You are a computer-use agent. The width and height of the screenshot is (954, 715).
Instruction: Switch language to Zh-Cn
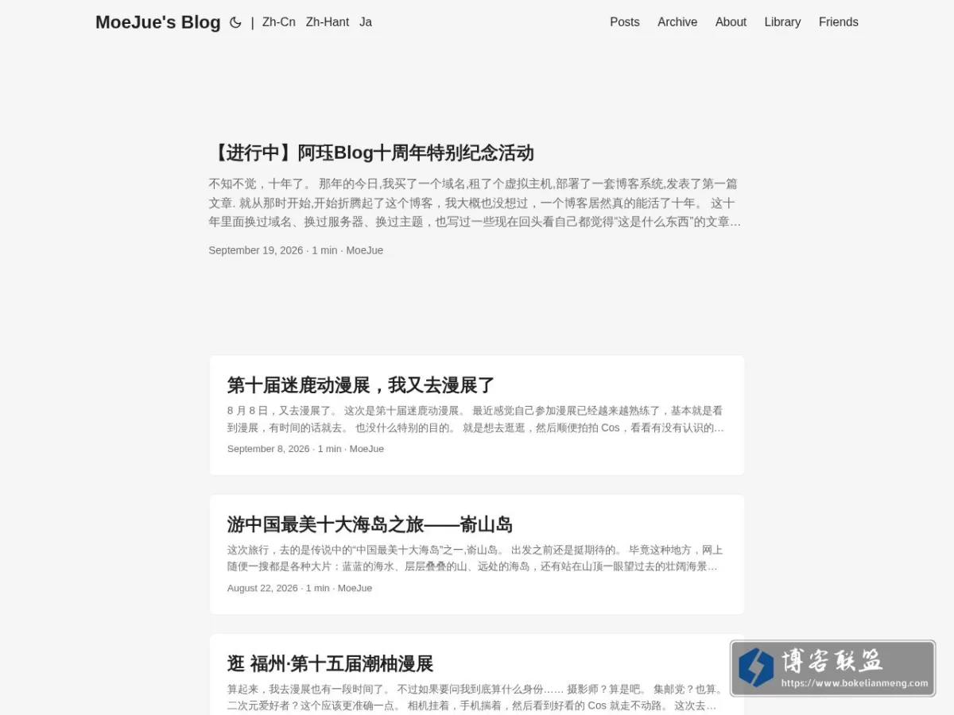pos(279,22)
